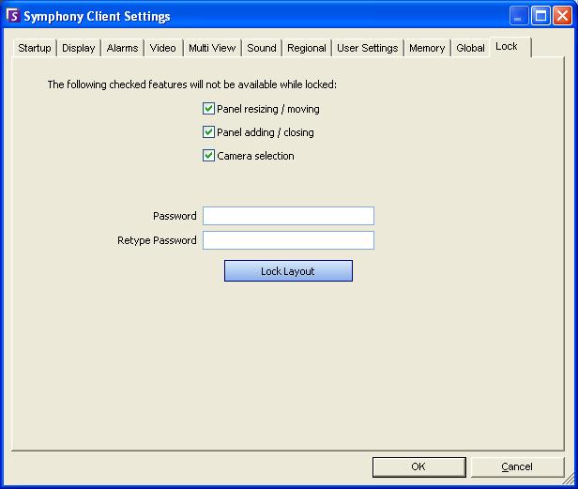The height and width of the screenshot is (489, 578).
Task: Confirm settings with the OK button
Action: point(418,466)
